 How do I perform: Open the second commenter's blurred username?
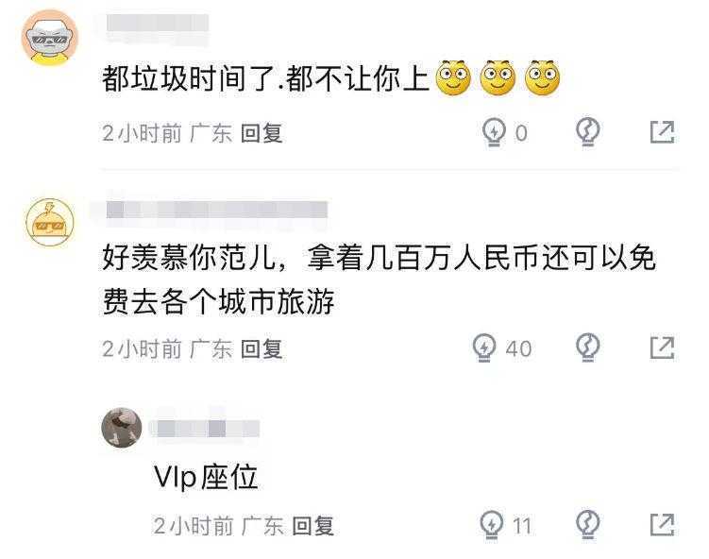pyautogui.click(x=216, y=210)
